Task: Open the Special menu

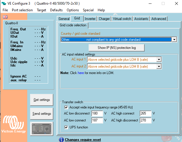Action: pos(88,10)
